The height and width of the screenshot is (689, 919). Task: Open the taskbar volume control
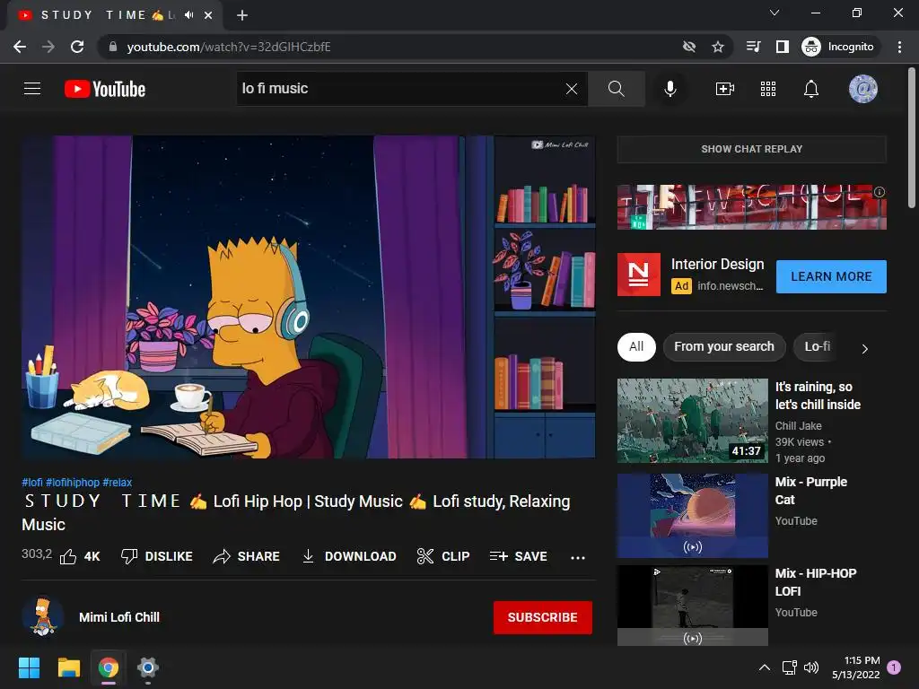811,667
